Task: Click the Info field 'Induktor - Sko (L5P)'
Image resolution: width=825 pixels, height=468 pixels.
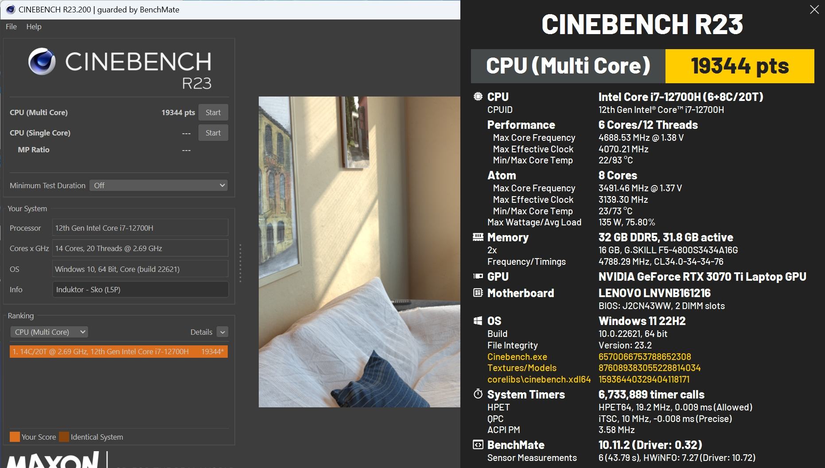Action: pos(140,290)
